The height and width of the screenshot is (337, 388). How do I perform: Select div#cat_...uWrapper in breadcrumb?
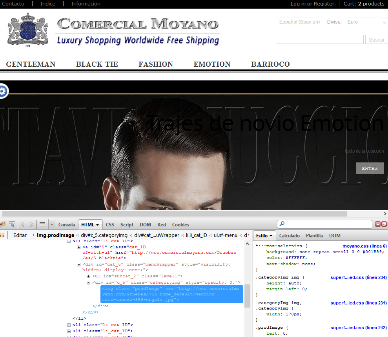pyautogui.click(x=157, y=235)
